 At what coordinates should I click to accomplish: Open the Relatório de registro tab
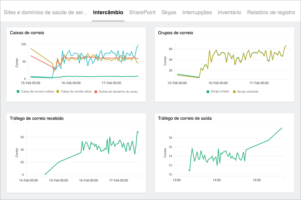[x=271, y=13]
